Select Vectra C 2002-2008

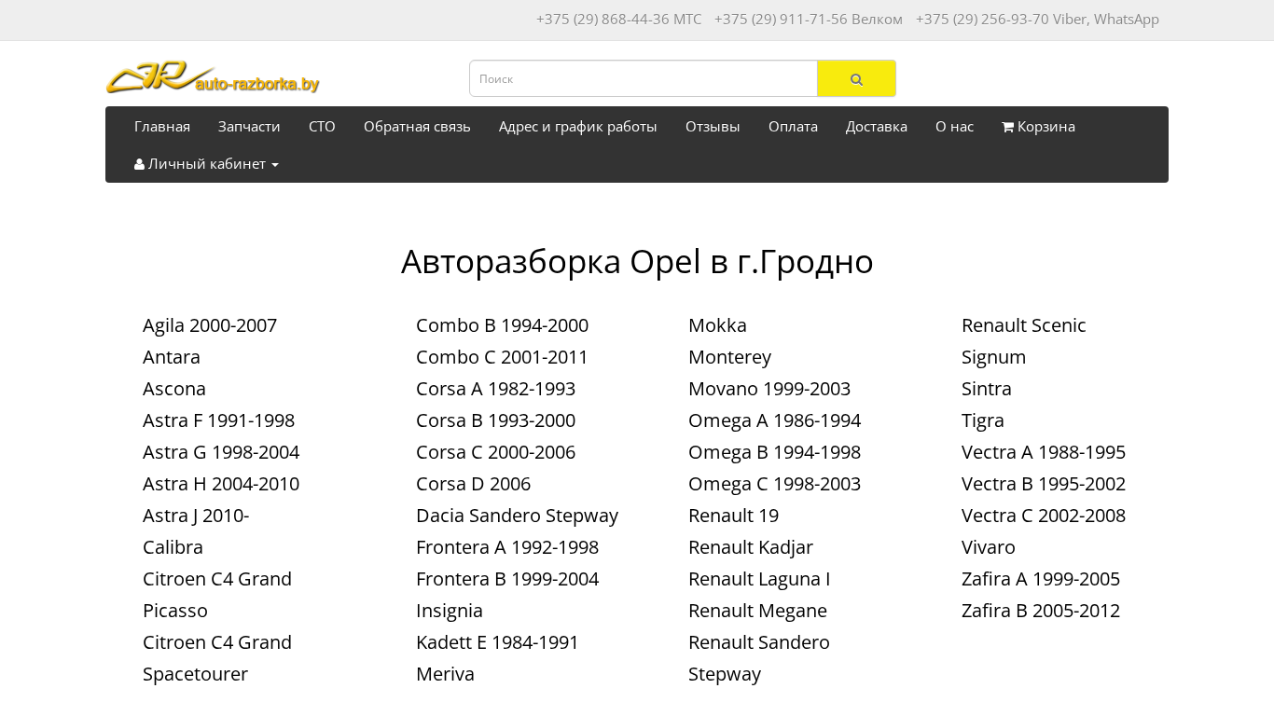click(1044, 516)
